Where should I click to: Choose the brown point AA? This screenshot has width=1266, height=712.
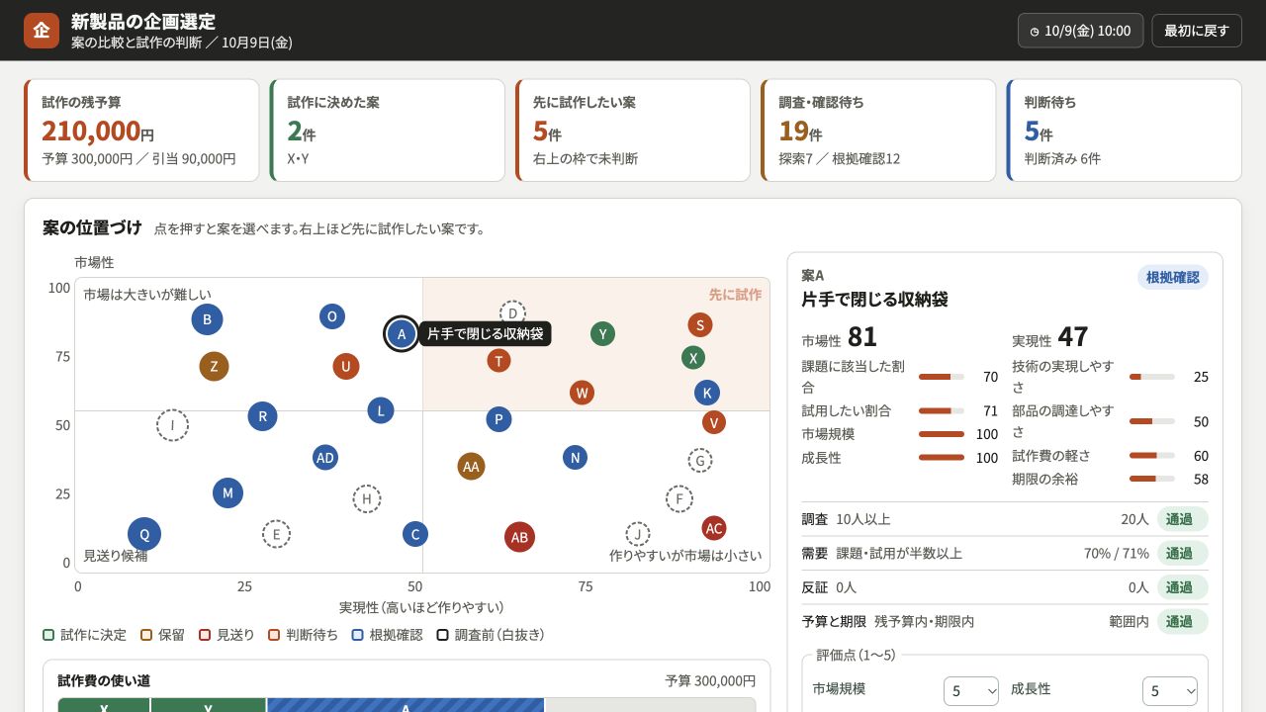click(471, 467)
